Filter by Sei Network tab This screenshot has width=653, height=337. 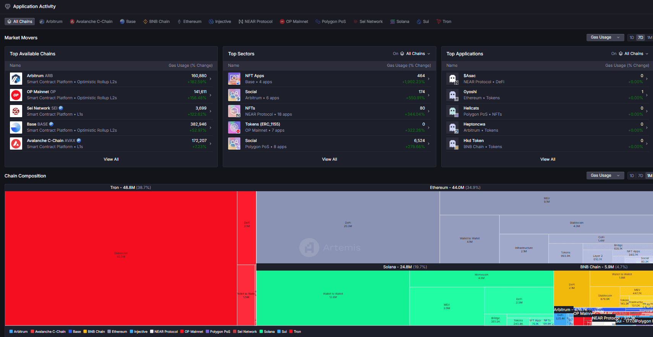point(368,21)
